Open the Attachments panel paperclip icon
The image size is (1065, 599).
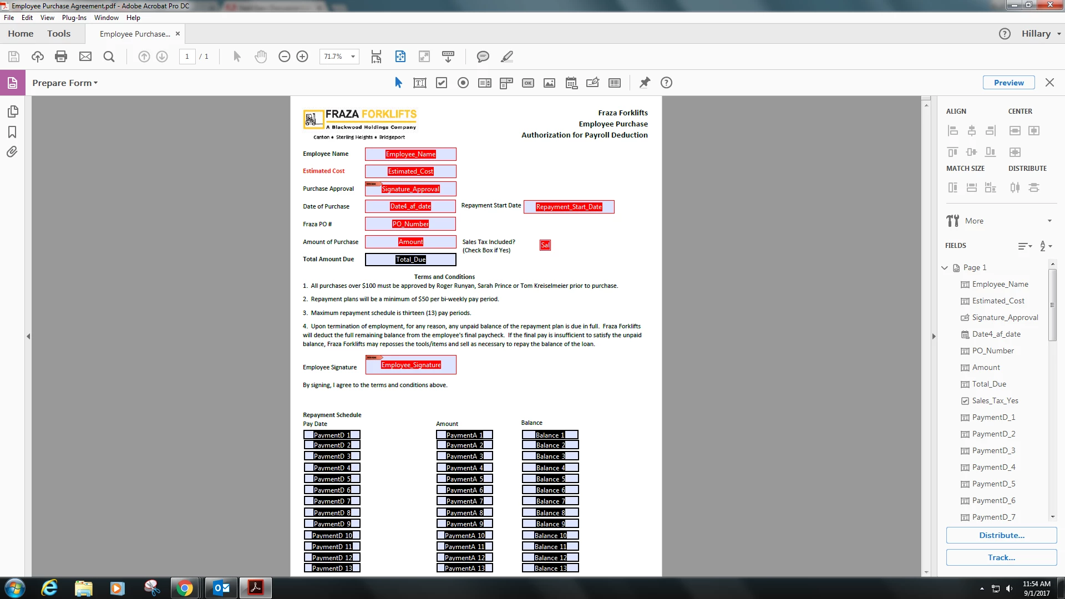pos(12,152)
